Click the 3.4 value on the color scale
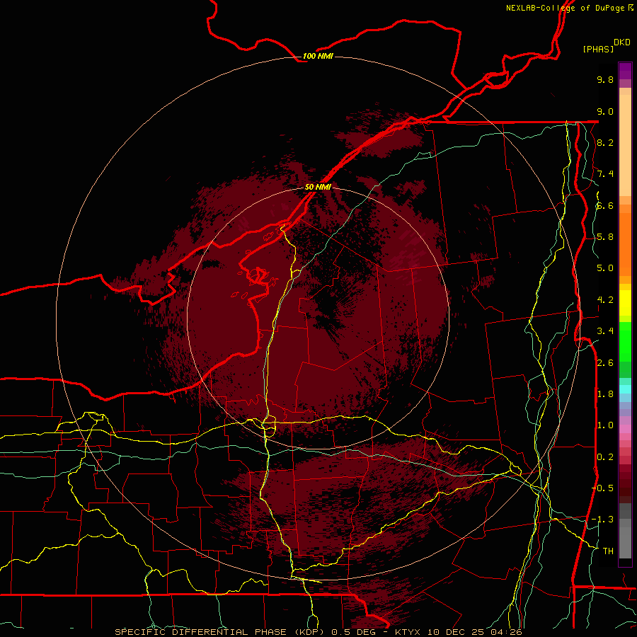Image resolution: width=637 pixels, height=637 pixels. click(605, 331)
